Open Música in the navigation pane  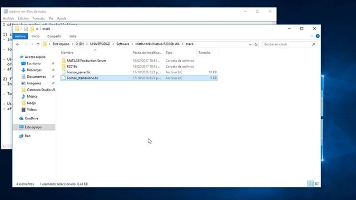click(32, 96)
